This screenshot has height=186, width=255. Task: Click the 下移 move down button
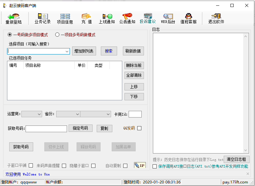[134, 97]
